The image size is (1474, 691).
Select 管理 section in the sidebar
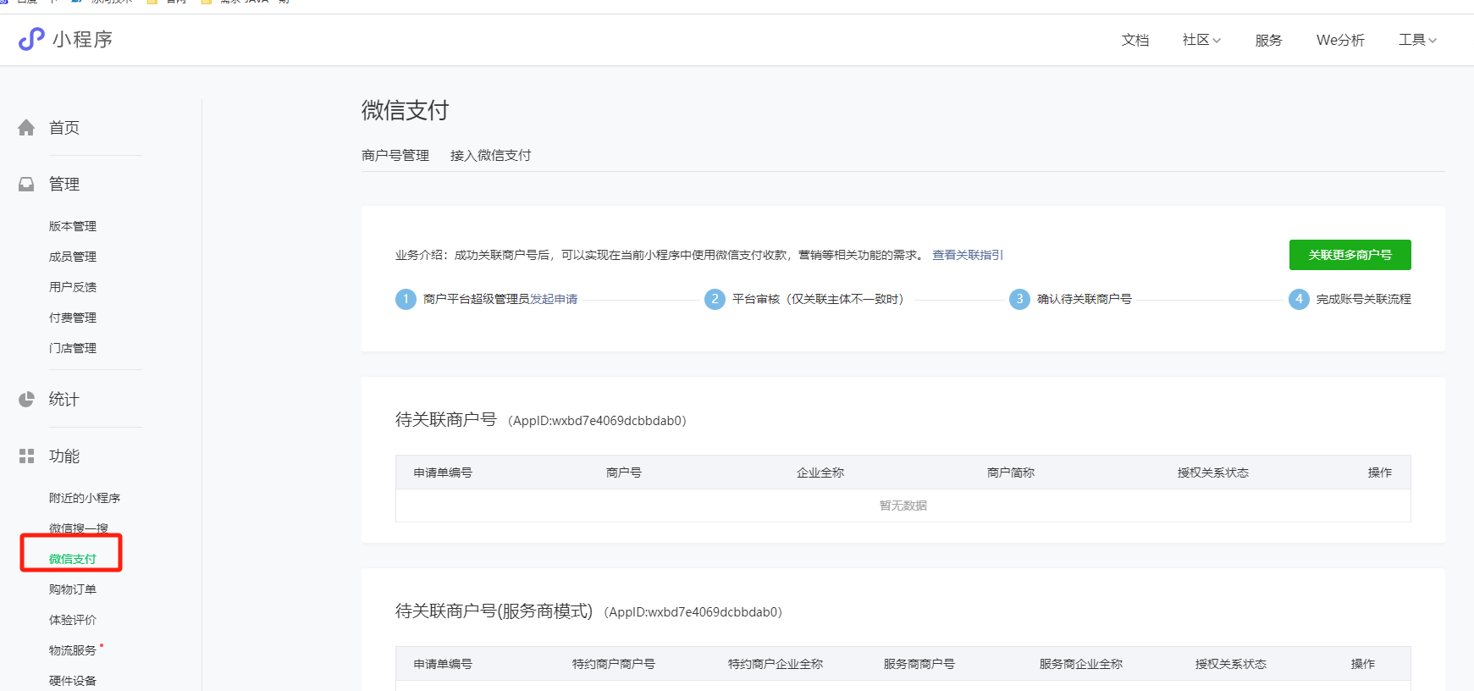[x=64, y=184]
